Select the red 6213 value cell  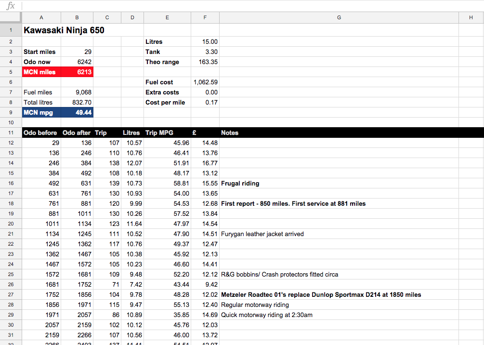tap(77, 72)
